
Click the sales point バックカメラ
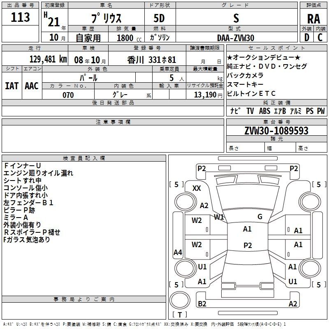[245, 75]
